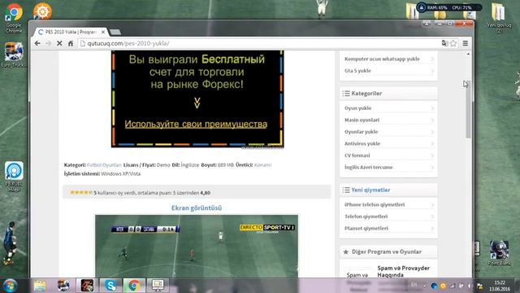The image size is (520, 293).
Task: Open the Futbol Oyunları category link
Action: click(104, 164)
